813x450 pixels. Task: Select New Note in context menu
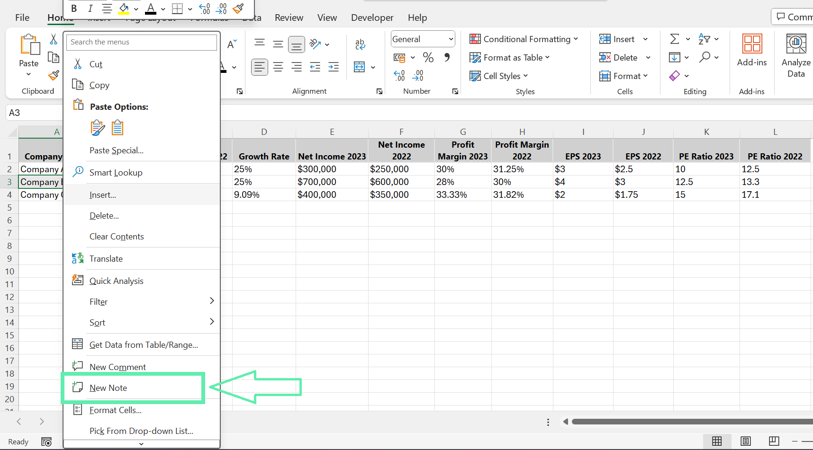pyautogui.click(x=142, y=388)
